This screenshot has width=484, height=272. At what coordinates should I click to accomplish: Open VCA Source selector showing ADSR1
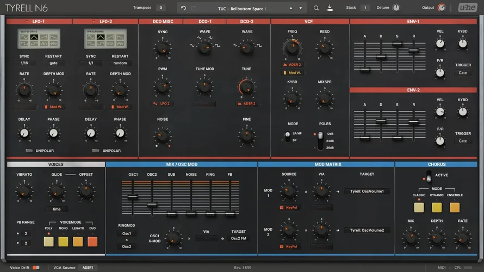coord(88,268)
